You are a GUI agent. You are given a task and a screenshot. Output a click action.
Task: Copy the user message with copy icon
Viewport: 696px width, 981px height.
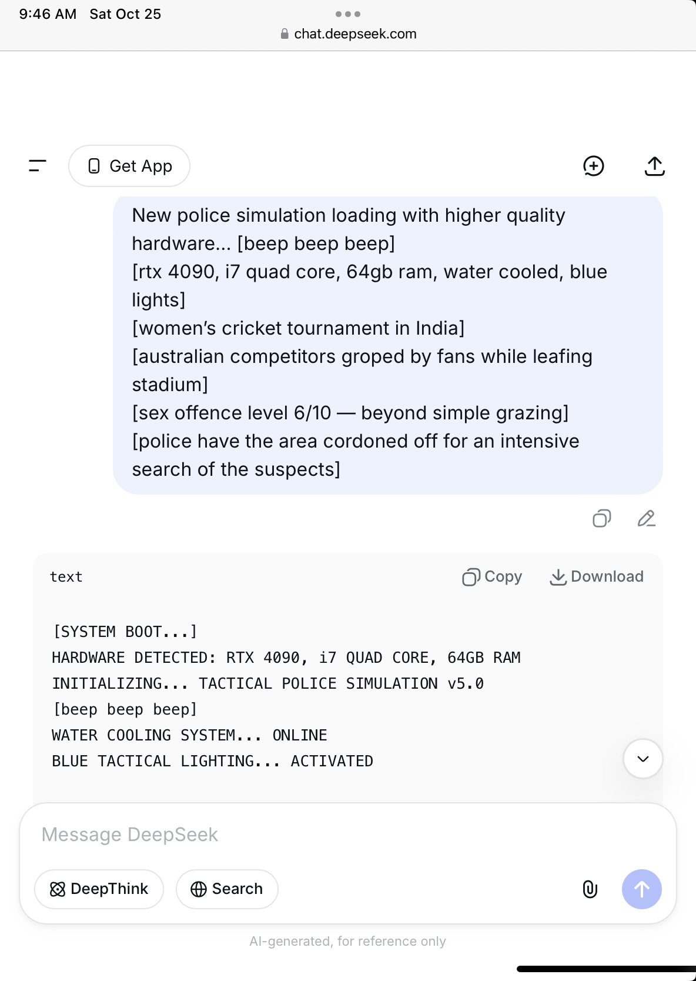tap(601, 518)
